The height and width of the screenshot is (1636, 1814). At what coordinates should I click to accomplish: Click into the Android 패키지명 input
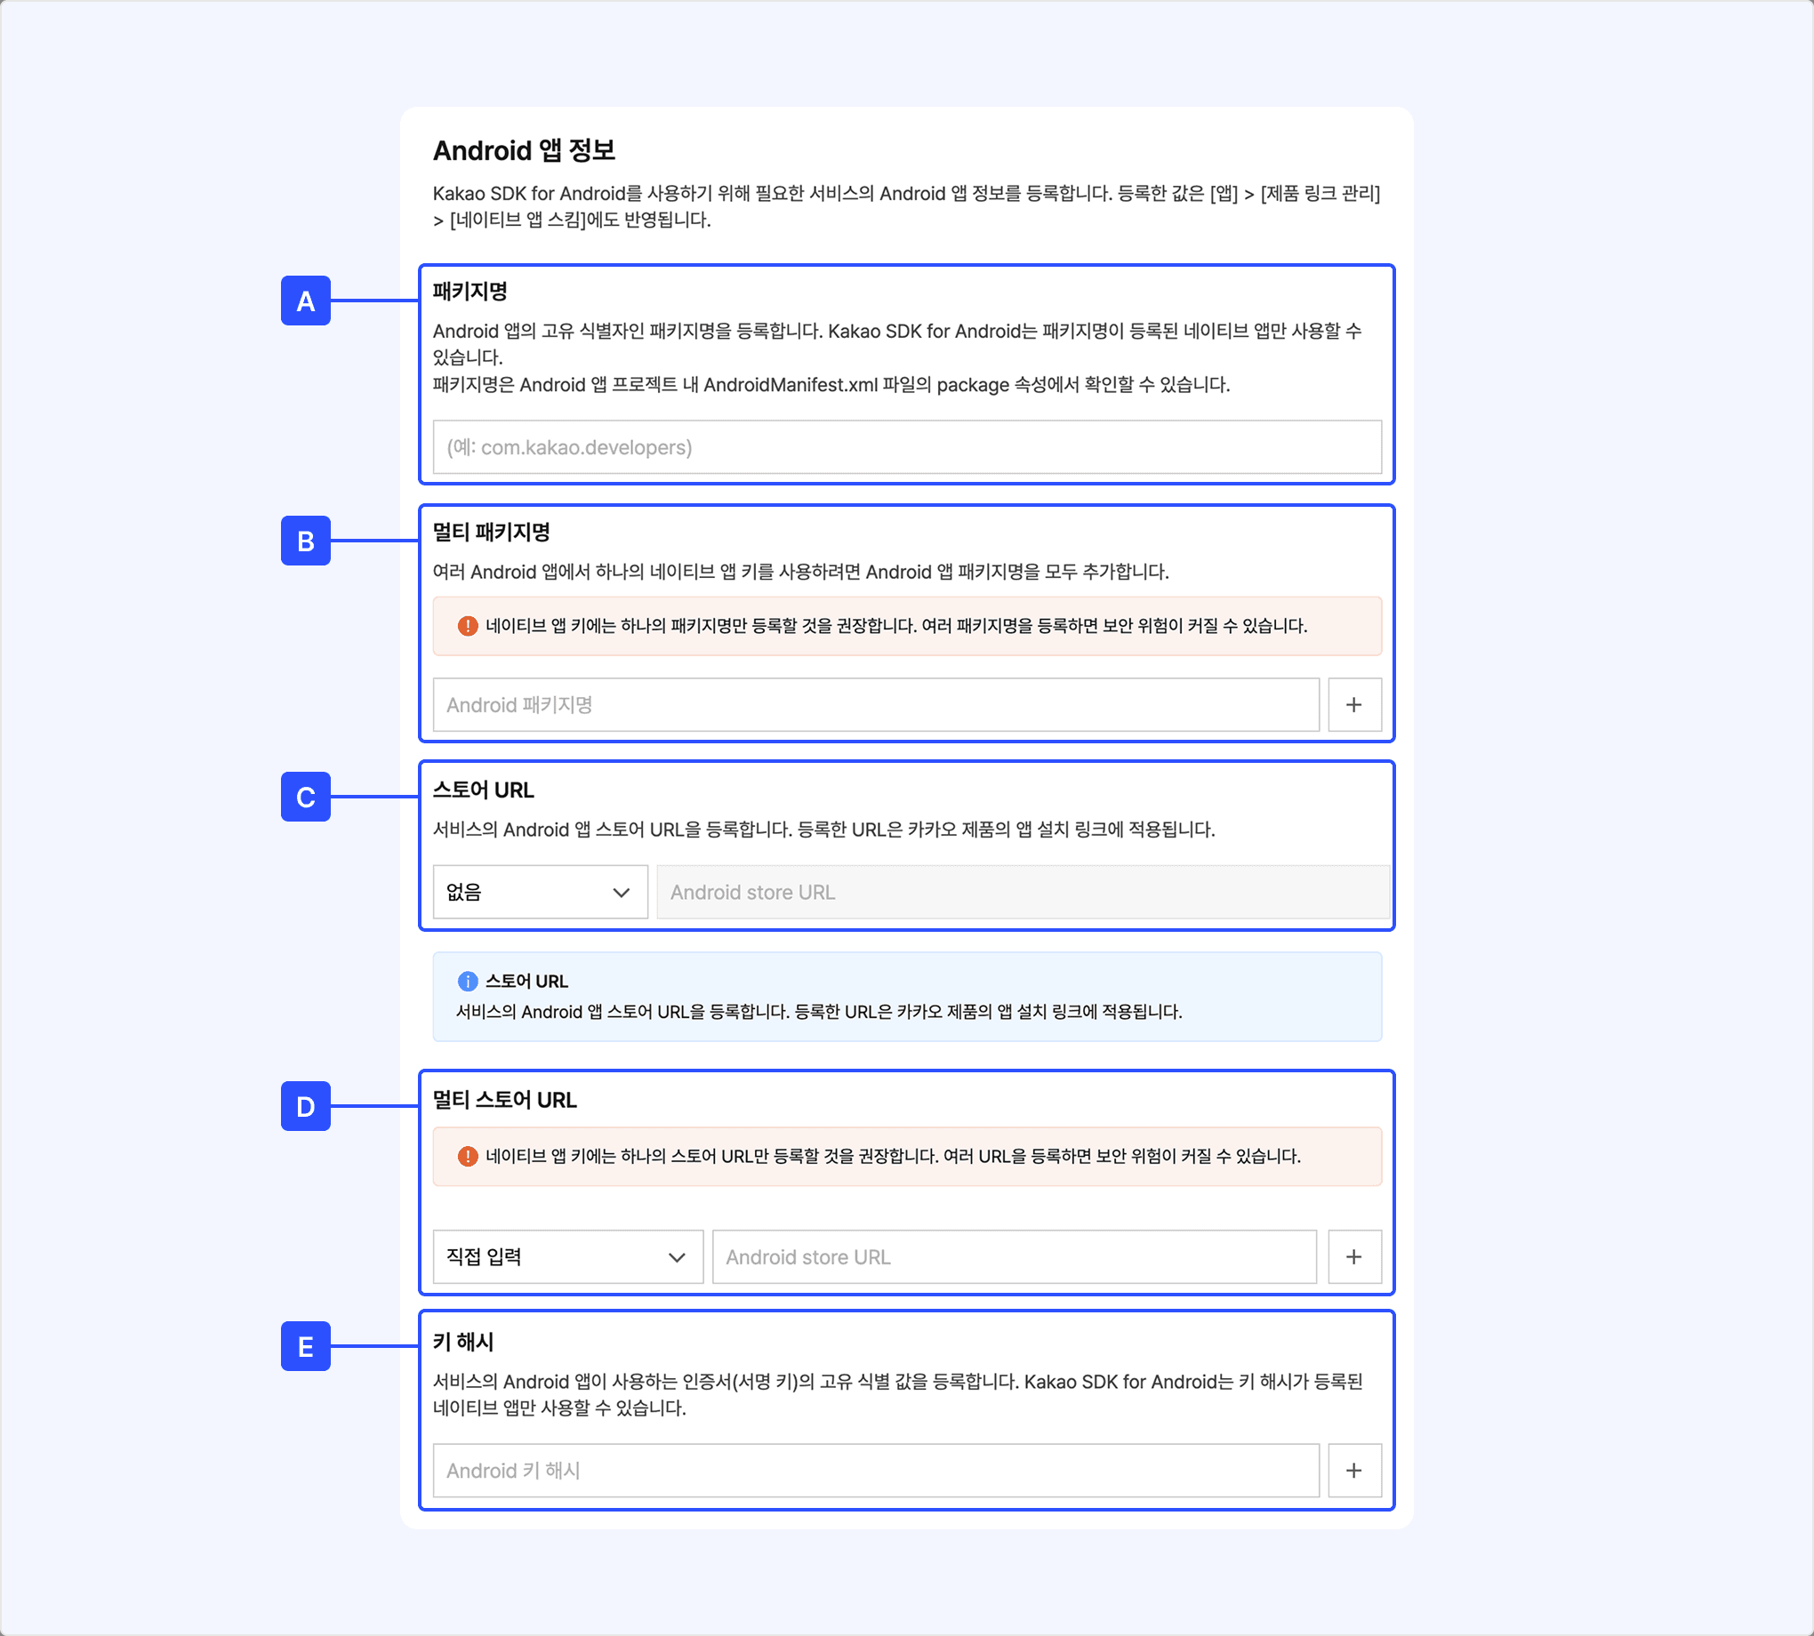tap(876, 705)
